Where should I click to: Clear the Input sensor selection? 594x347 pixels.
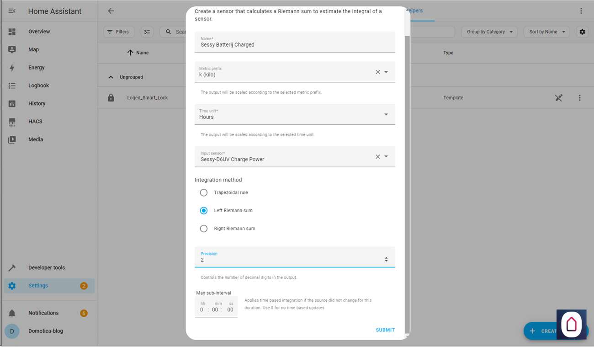point(378,157)
